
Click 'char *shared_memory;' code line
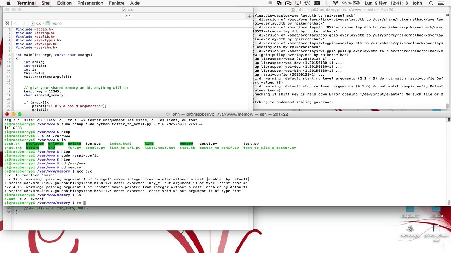click(x=44, y=95)
